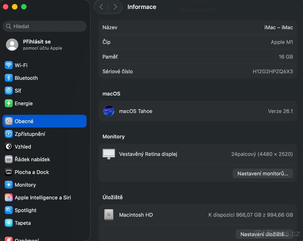Click Apple Intelligence a Siri icon
303x241 pixels.
[x=9, y=198]
